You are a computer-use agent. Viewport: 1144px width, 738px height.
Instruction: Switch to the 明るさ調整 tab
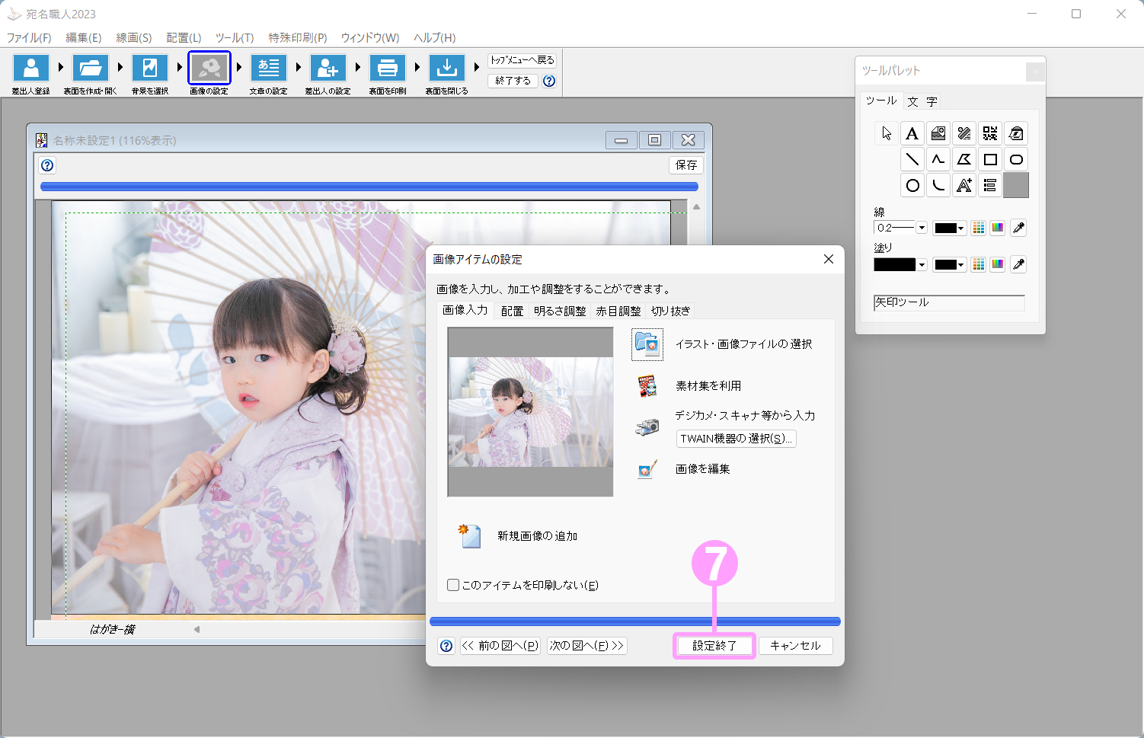point(560,311)
